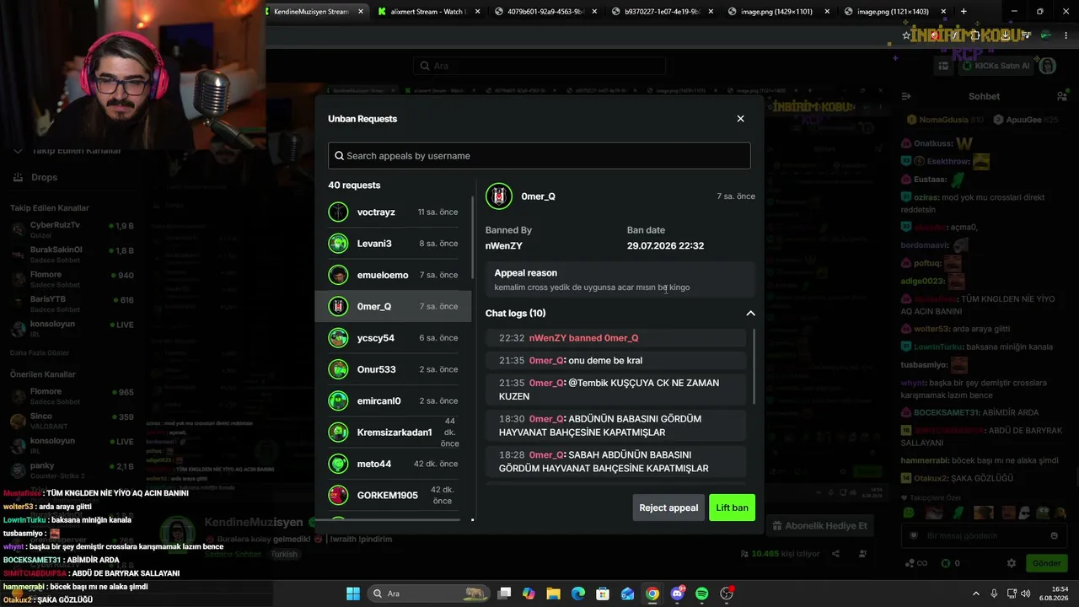1079x607 pixels.
Task: Click KICKs Satın Al button
Action: (996, 66)
